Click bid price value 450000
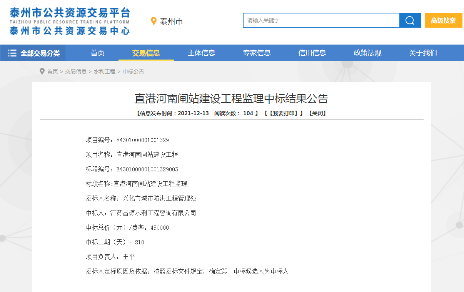 click(x=160, y=228)
